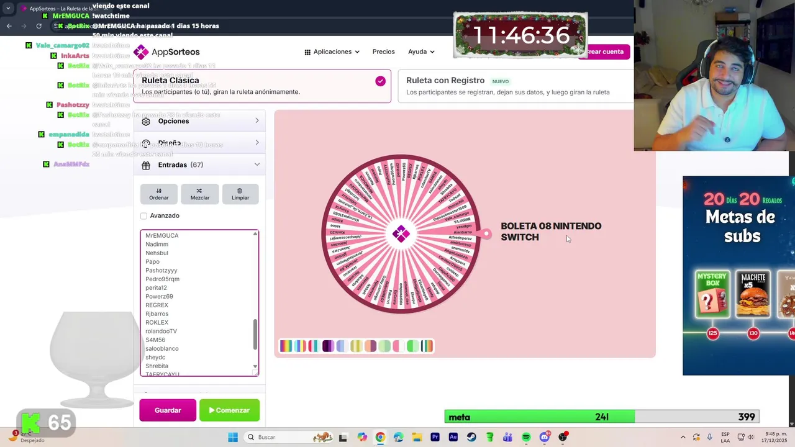795x447 pixels.
Task: Click the 'rolandooTV' entry in the list
Action: tap(161, 332)
